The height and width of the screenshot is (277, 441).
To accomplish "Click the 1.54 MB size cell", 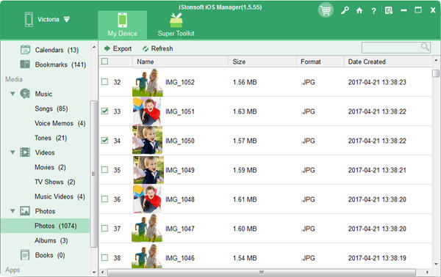I will click(x=245, y=258).
